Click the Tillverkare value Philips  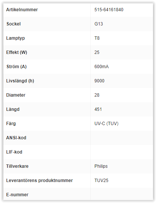101,166
